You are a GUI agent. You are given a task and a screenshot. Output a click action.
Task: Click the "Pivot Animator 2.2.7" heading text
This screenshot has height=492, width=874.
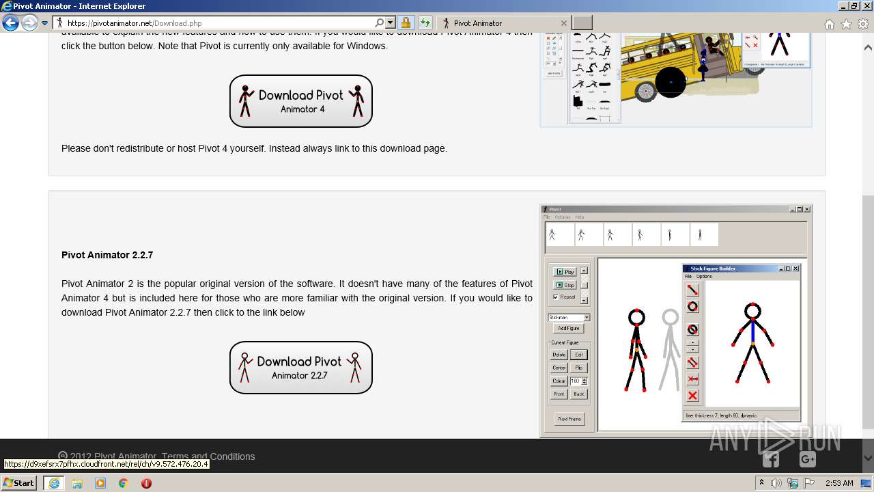(107, 255)
